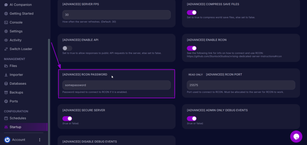Click the Activity eye icon
Screen dimensions: 307x145
[x=6, y=40]
